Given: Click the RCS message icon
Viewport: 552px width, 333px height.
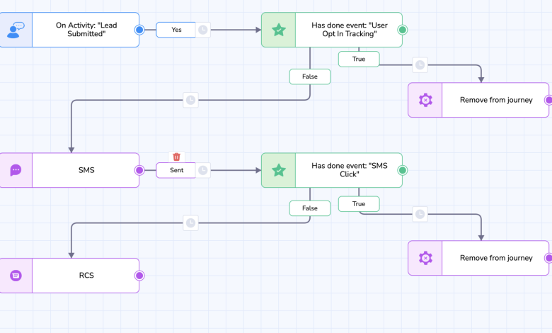Looking at the screenshot, I should 16,276.
